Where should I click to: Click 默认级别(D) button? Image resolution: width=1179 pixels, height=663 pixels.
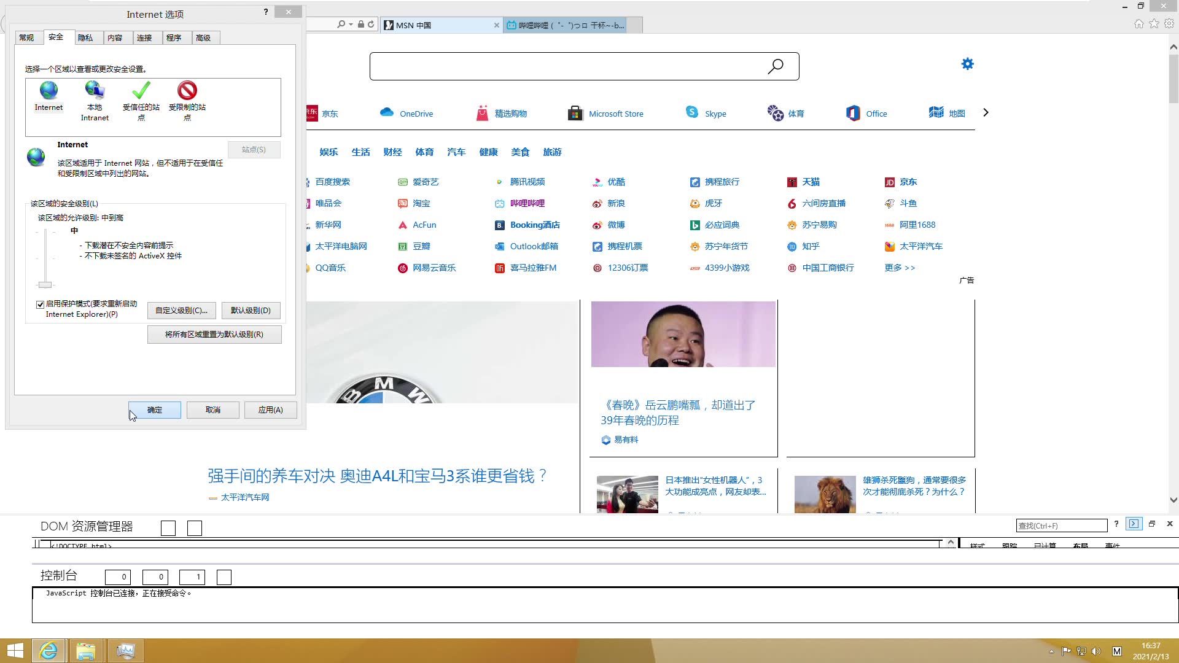coord(251,311)
